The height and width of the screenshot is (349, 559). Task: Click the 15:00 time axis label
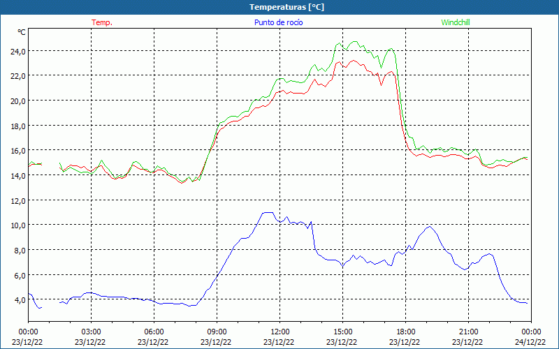(342, 332)
